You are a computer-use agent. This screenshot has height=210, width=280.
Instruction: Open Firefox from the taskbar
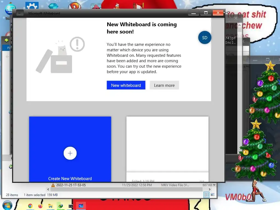click(40, 206)
